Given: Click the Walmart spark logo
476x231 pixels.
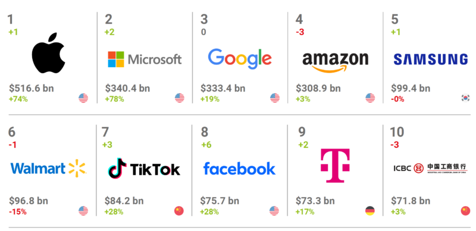Looking at the screenshot, I should coord(77,168).
